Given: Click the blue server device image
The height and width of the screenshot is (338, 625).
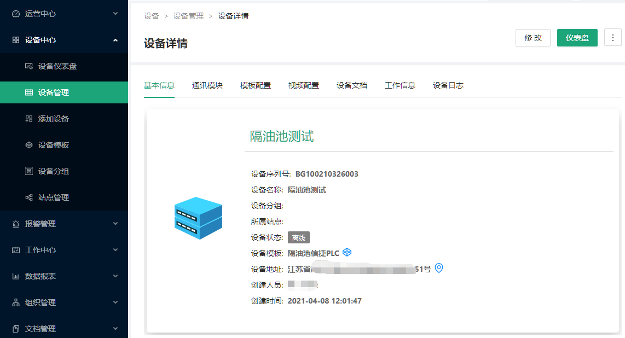Looking at the screenshot, I should 198,218.
